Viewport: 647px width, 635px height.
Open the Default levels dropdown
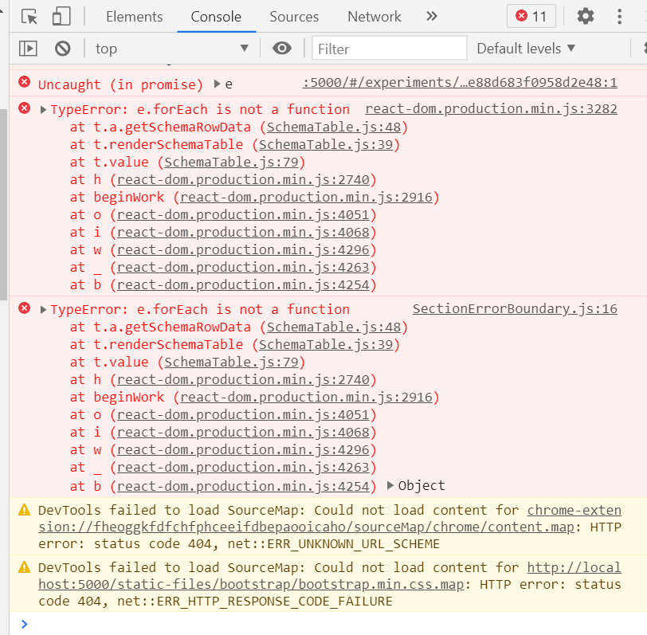click(526, 49)
